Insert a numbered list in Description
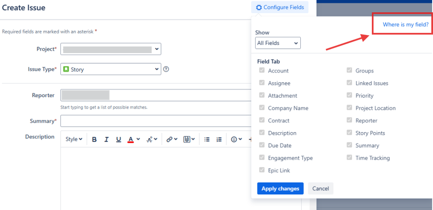 click(219, 139)
